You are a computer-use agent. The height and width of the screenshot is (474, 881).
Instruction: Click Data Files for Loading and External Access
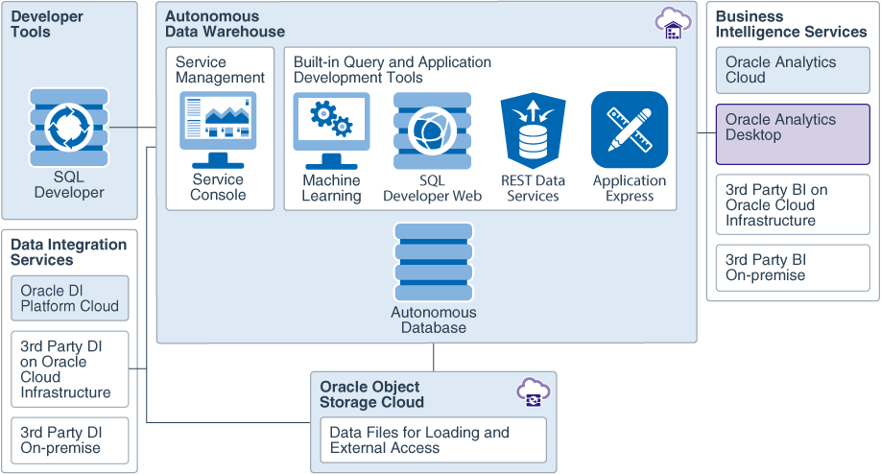pyautogui.click(x=433, y=439)
